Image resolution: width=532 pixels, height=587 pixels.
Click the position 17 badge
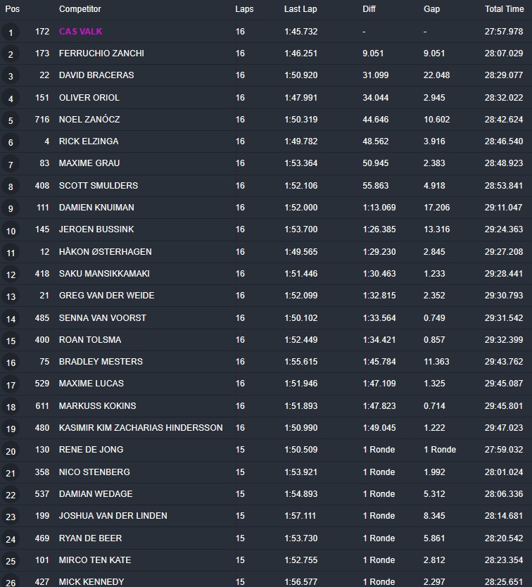point(11,384)
